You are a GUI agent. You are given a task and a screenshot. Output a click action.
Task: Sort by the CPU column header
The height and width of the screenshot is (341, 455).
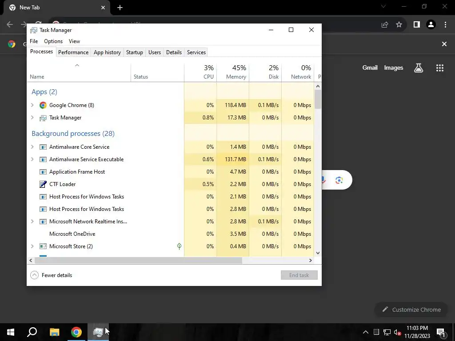200,72
